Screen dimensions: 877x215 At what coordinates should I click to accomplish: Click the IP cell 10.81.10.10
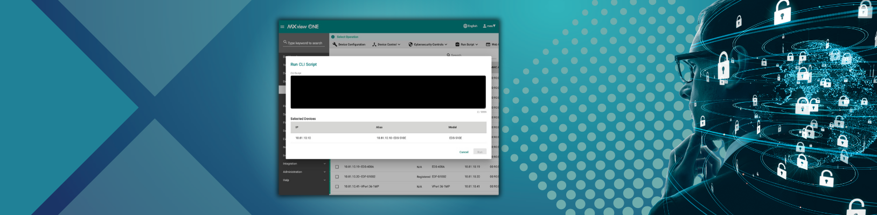point(303,138)
